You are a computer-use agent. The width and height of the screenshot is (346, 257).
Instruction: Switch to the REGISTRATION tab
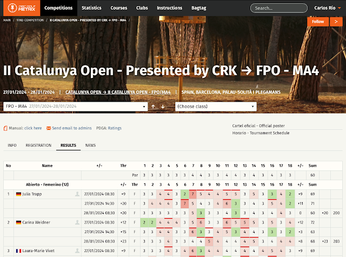click(38, 146)
